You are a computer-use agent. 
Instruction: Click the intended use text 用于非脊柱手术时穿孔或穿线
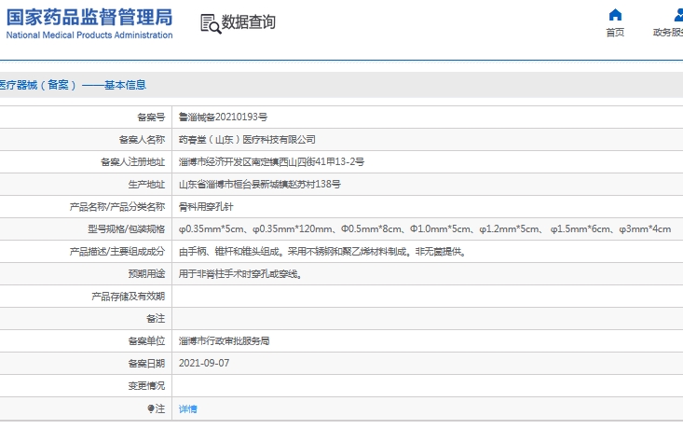[x=240, y=274]
